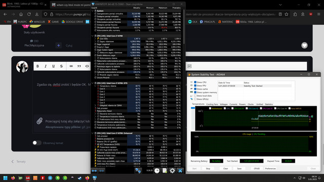Switch to the Clocks tab
This screenshot has height=182, width=324.
click(x=251, y=104)
